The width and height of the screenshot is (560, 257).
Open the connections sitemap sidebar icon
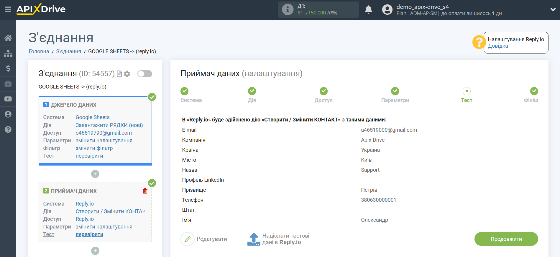[x=8, y=53]
